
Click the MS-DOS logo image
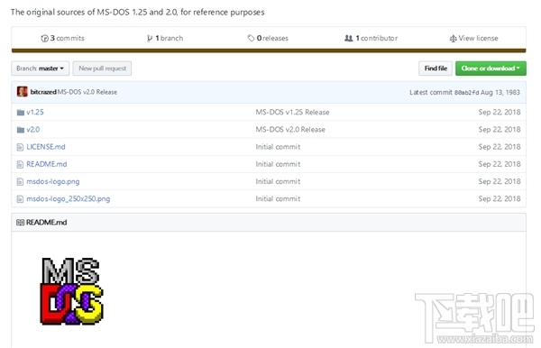coord(72,291)
